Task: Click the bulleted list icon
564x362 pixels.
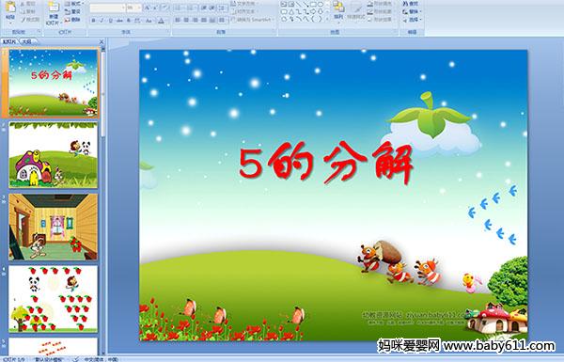Action: pyautogui.click(x=178, y=8)
